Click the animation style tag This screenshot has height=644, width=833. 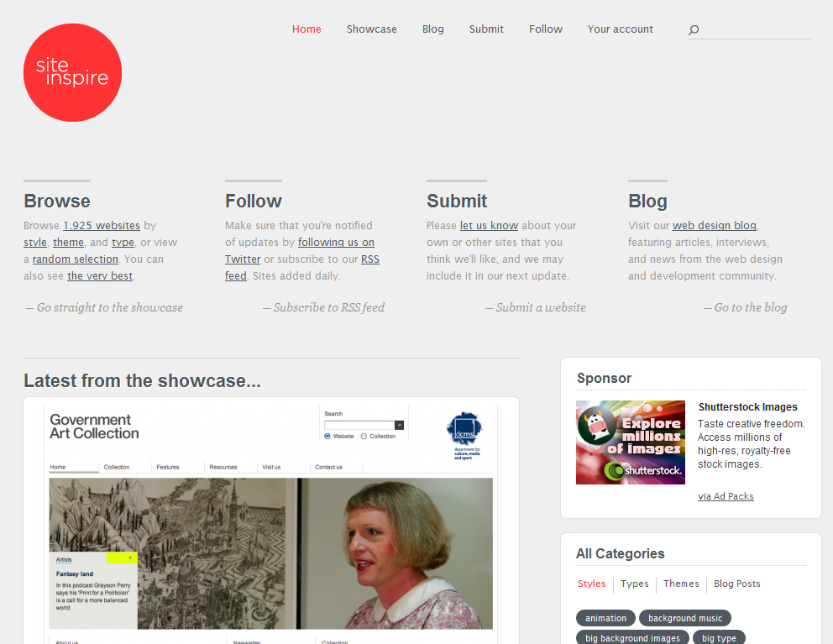coord(605,618)
